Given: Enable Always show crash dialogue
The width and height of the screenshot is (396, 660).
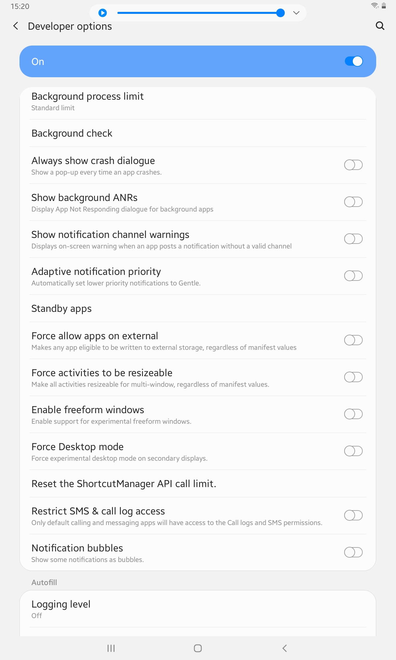Looking at the screenshot, I should [x=353, y=165].
